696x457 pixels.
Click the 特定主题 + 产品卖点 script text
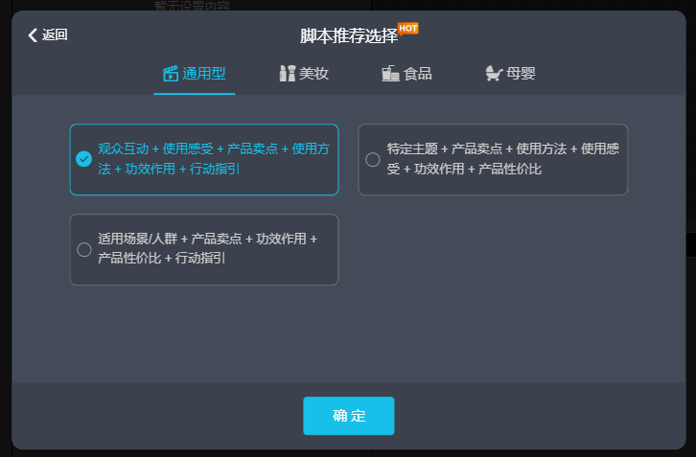(502, 159)
